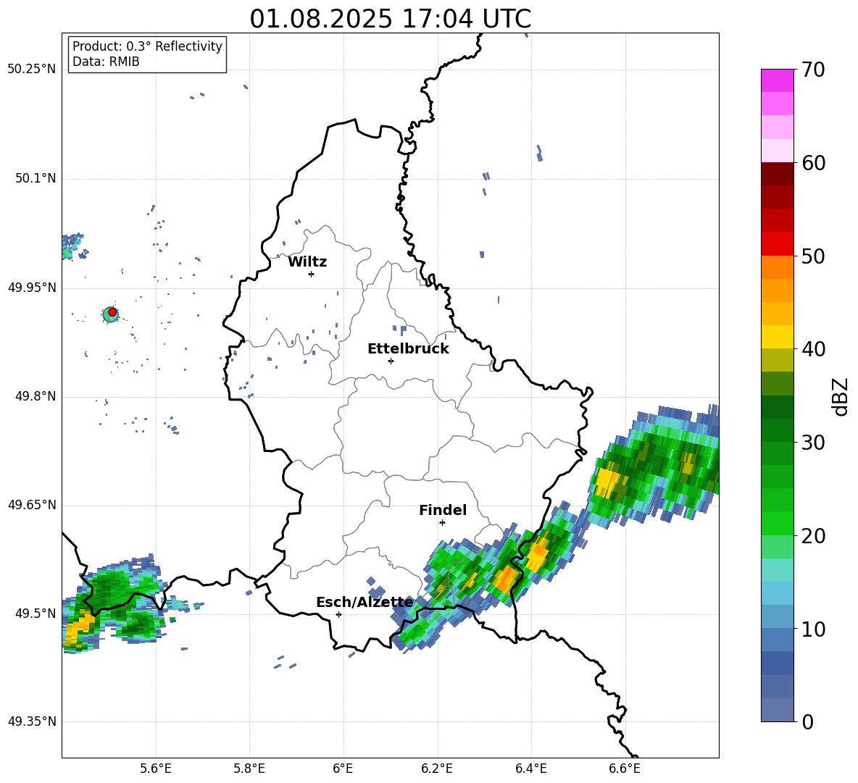Viewport: 858px width, 783px height.
Task: Click the 49.5°N latitude label
Action: (36, 614)
